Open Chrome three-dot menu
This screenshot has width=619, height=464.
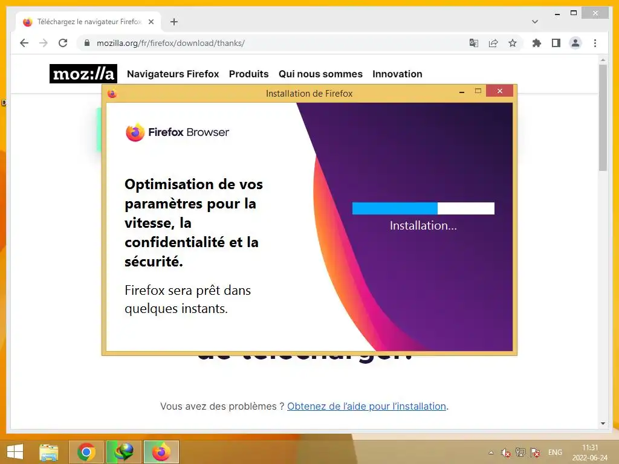tap(595, 43)
